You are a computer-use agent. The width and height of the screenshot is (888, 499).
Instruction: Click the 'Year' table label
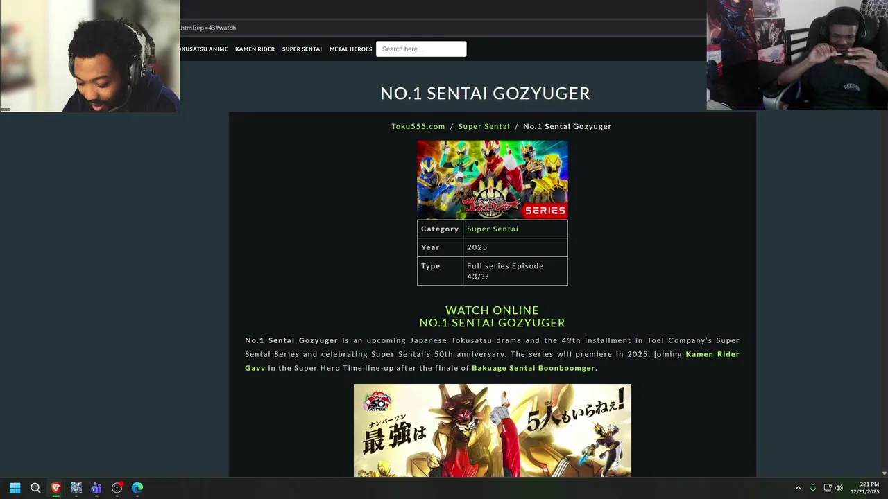point(430,247)
